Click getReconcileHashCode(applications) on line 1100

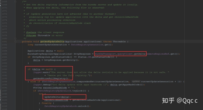tap(96, 100)
